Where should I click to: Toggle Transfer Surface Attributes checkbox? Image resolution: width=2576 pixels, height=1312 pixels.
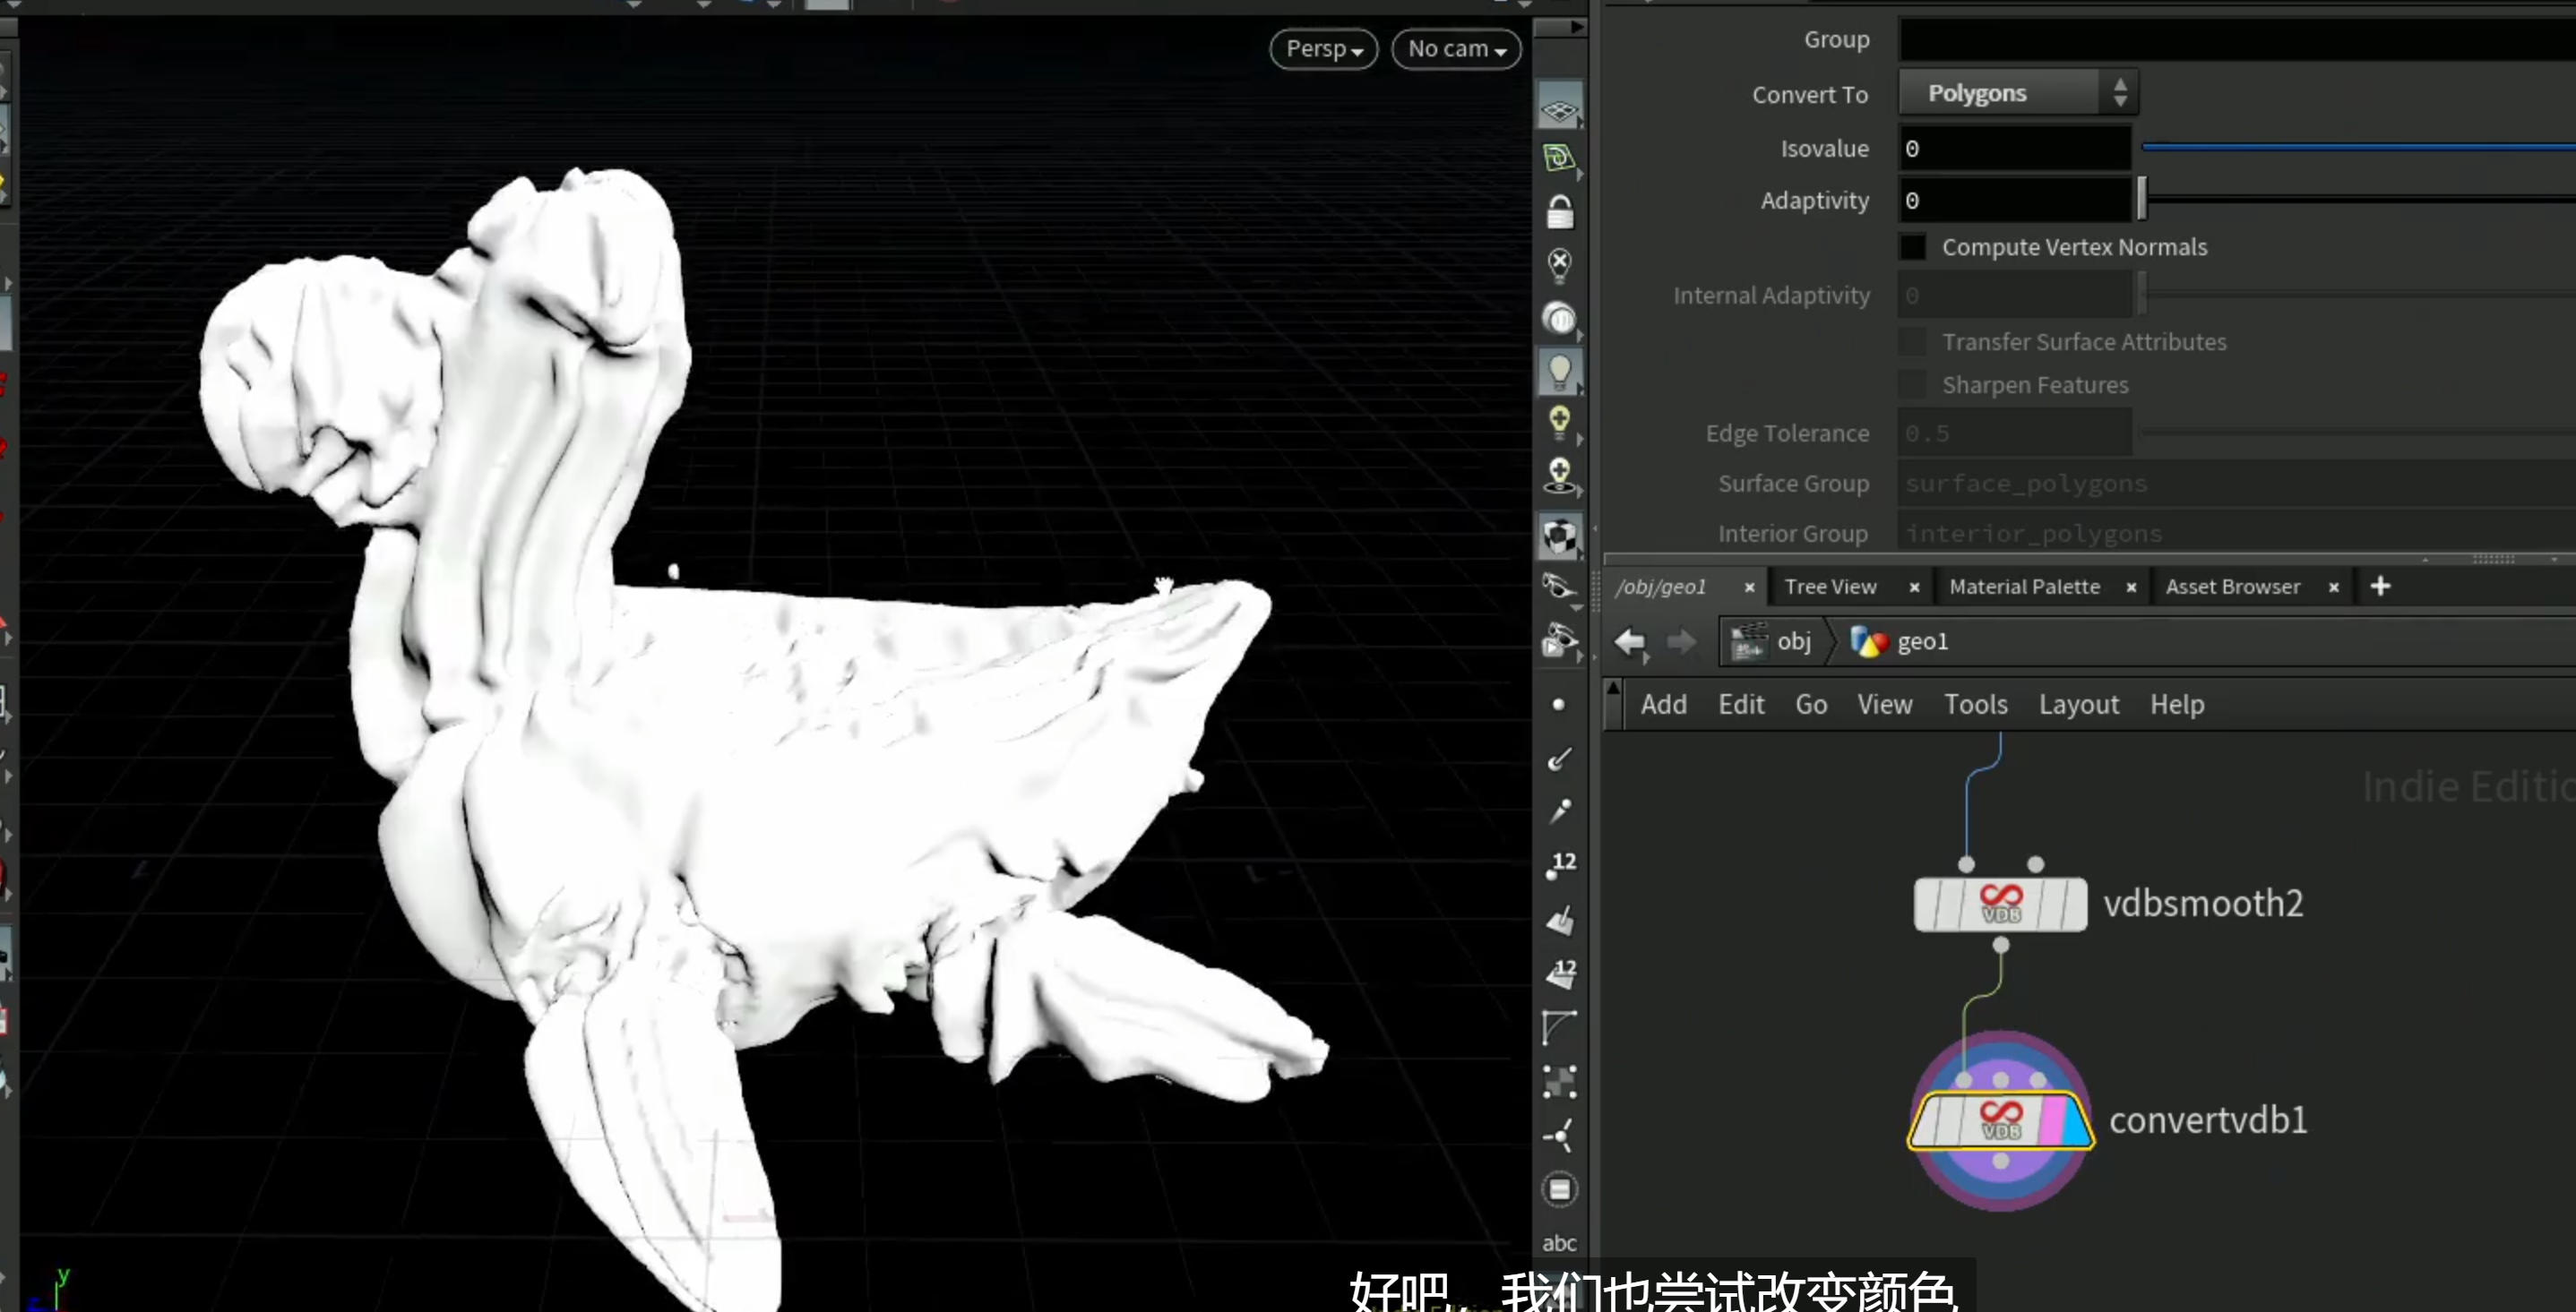(1912, 342)
